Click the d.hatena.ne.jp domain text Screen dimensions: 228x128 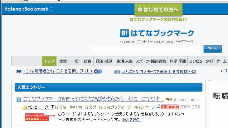pyautogui.click(x=187, y=100)
